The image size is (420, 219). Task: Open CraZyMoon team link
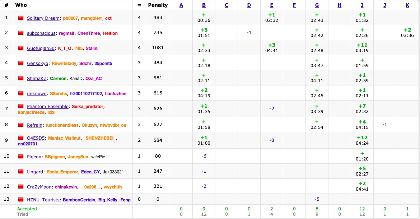coord(39,187)
